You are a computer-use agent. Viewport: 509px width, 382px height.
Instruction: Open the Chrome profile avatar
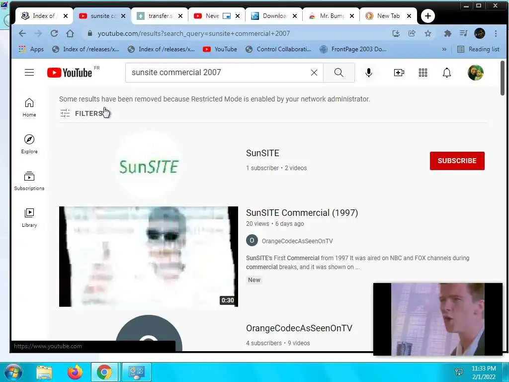(x=480, y=33)
